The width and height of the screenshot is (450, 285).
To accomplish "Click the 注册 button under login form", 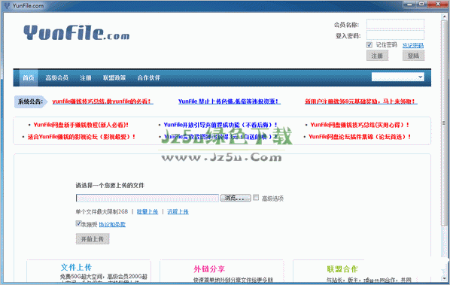I will pyautogui.click(x=377, y=56).
